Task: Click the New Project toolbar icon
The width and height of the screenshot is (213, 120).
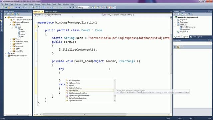Action: pyautogui.click(x=3, y=7)
